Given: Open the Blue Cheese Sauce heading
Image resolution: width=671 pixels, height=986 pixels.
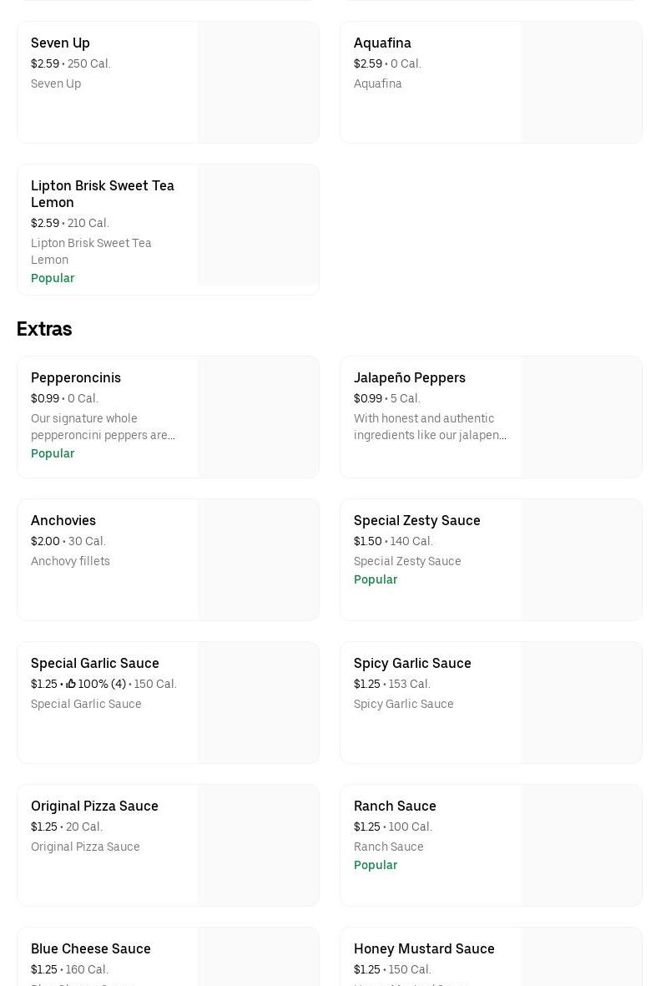Looking at the screenshot, I should (91, 948).
